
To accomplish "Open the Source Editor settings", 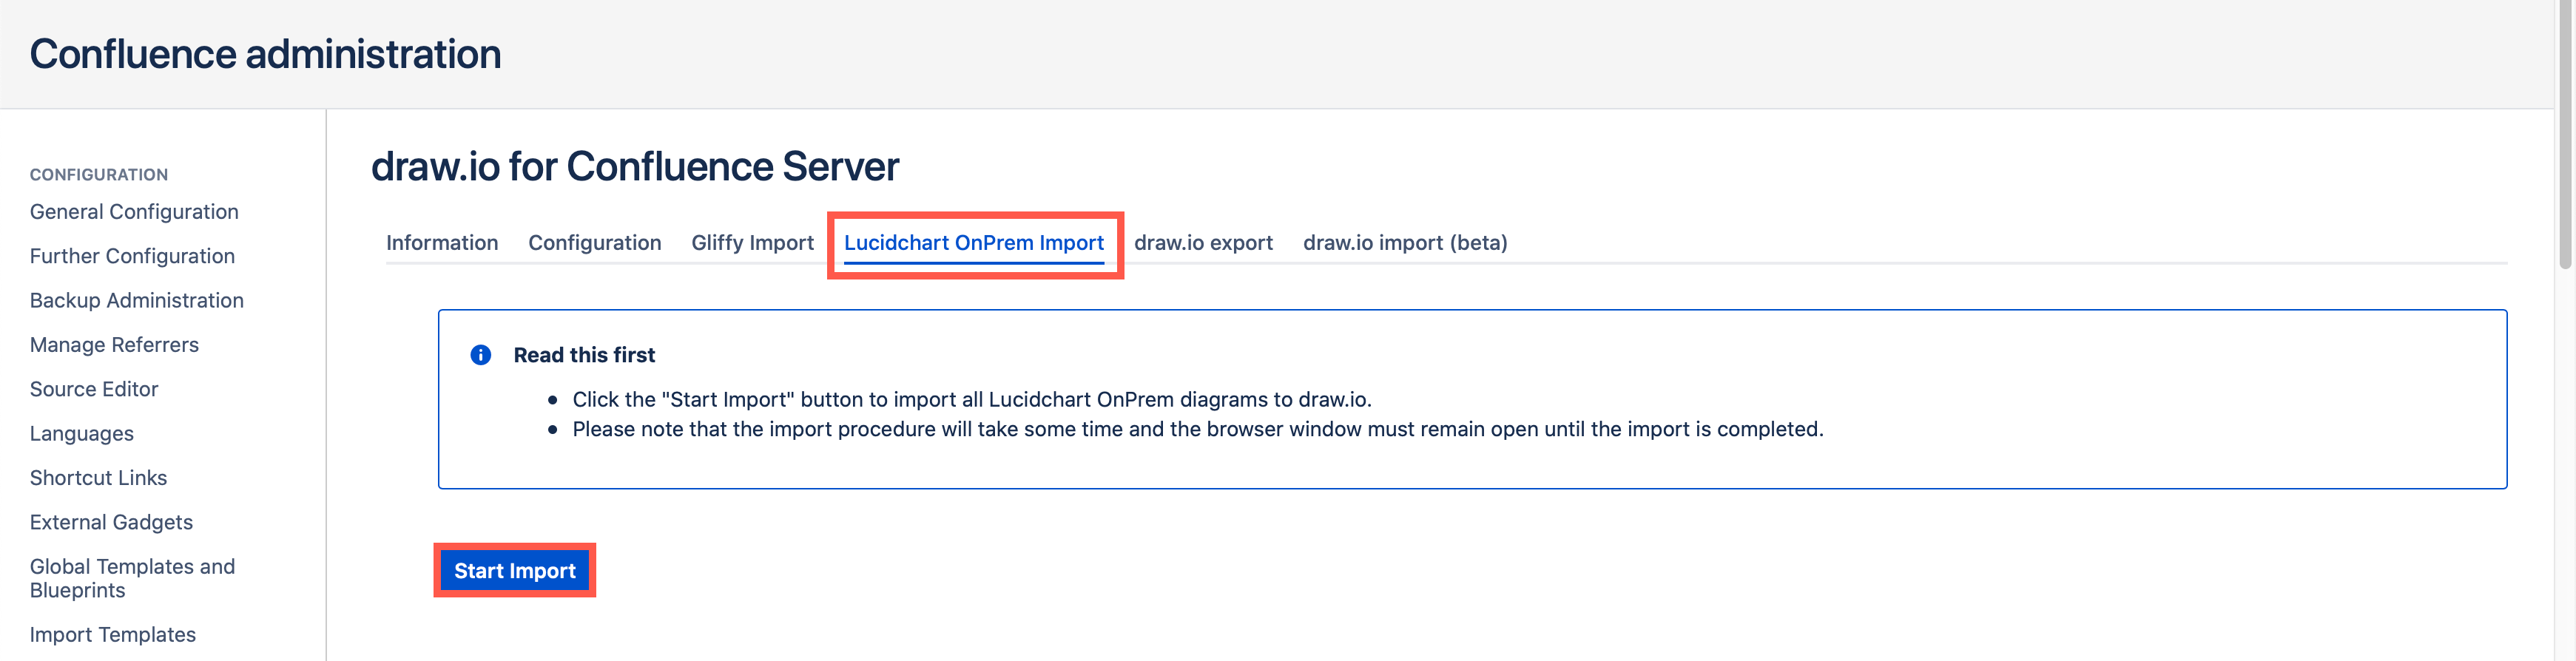I will pyautogui.click(x=94, y=389).
